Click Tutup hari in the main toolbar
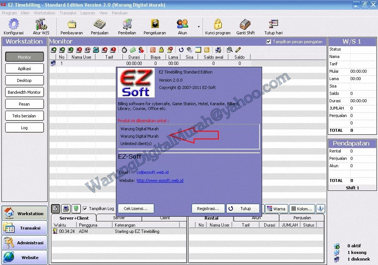 click(274, 27)
